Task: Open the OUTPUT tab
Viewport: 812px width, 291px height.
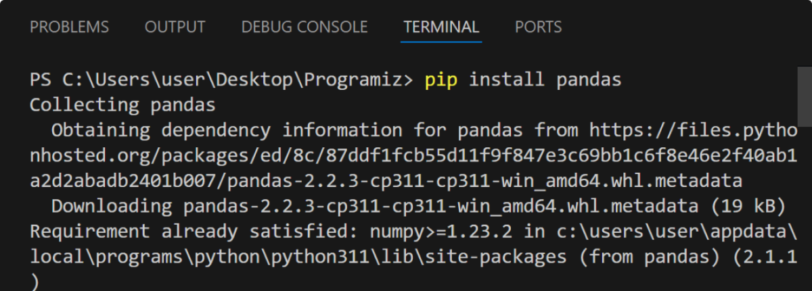Action: click(175, 27)
